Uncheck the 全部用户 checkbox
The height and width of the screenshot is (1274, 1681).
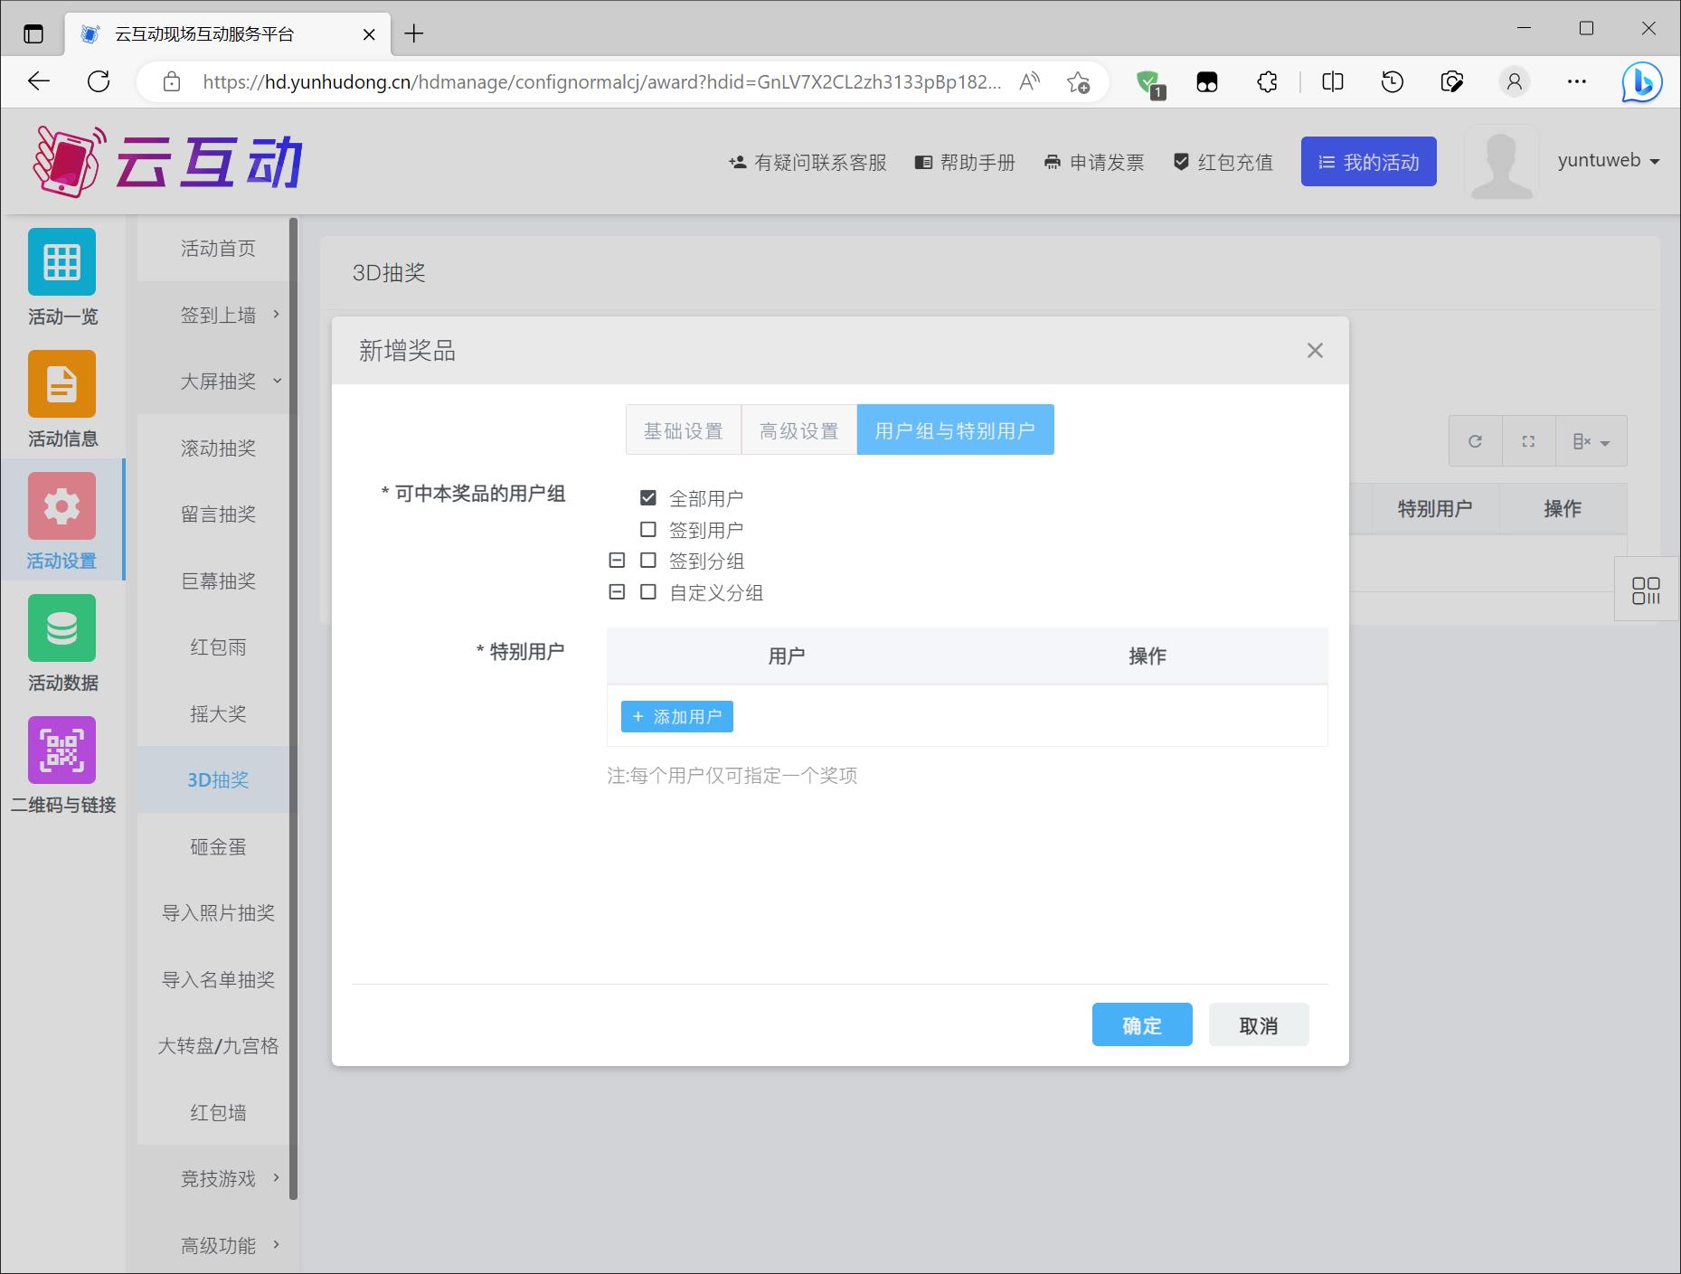pyautogui.click(x=648, y=498)
